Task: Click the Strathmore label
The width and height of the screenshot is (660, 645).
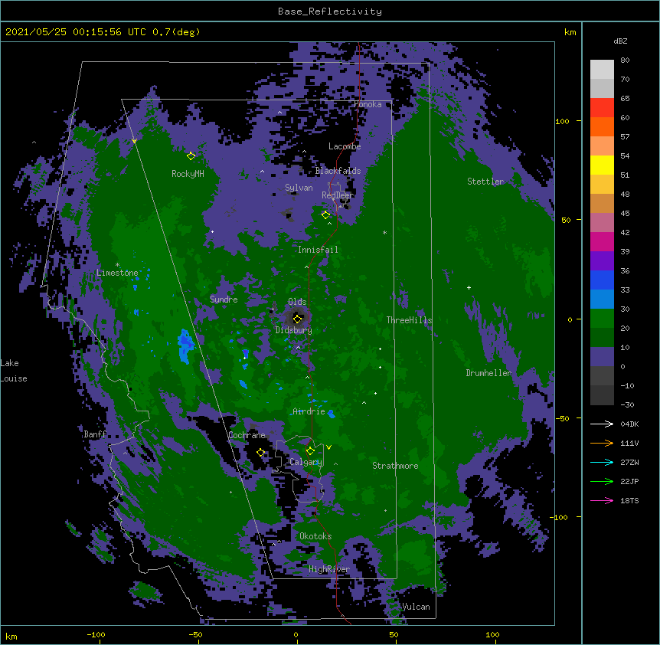Action: [x=395, y=466]
